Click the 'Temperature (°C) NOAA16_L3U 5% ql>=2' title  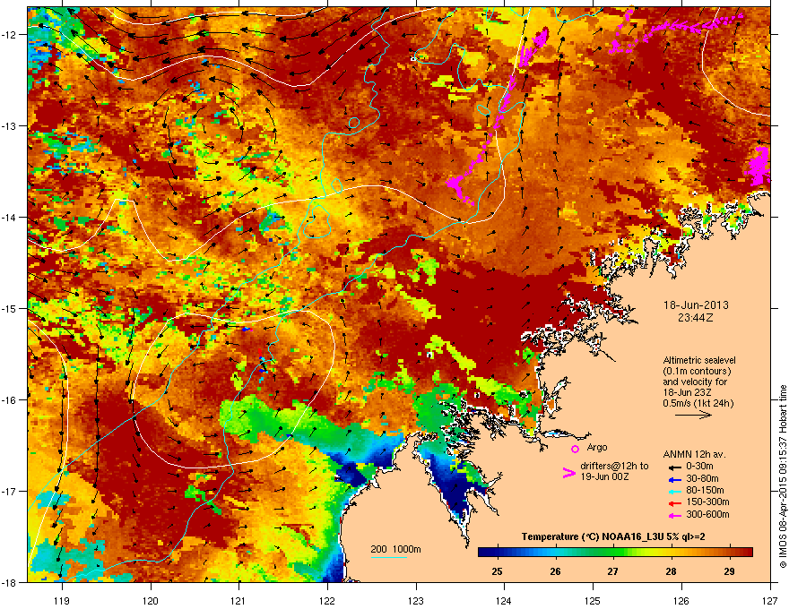(613, 537)
